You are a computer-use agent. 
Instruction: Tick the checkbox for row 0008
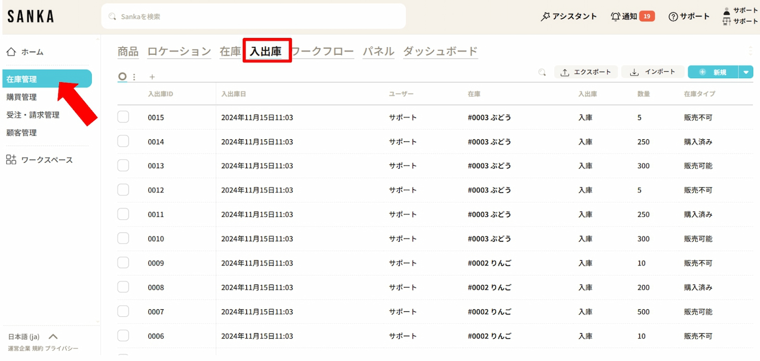[123, 287]
